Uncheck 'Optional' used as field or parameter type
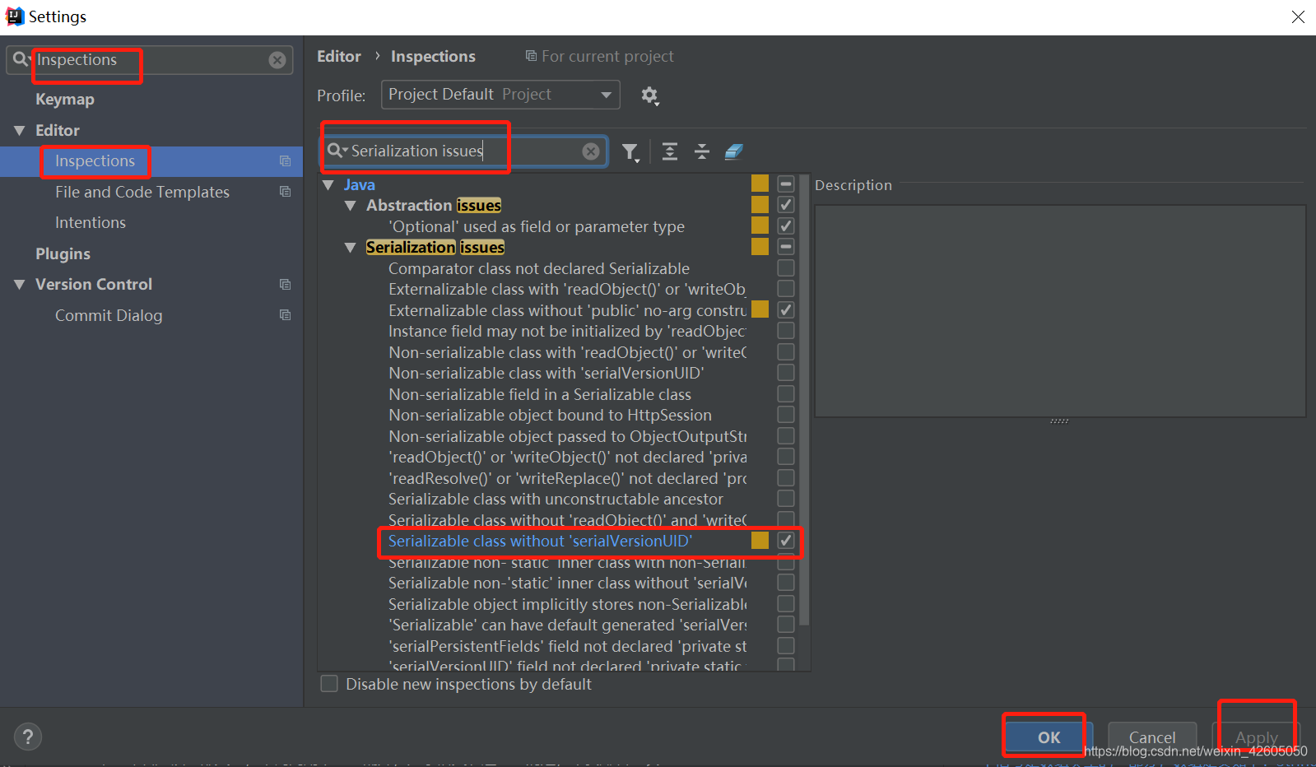 coord(786,225)
